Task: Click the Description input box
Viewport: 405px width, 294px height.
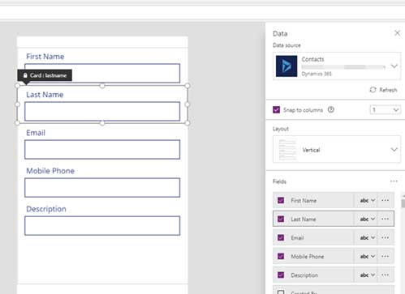Action: 102,225
